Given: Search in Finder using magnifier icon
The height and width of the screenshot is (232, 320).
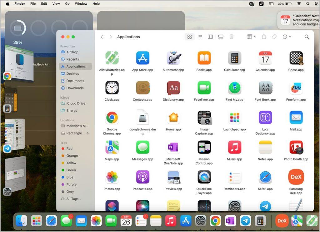Looking at the screenshot, I should (307, 37).
